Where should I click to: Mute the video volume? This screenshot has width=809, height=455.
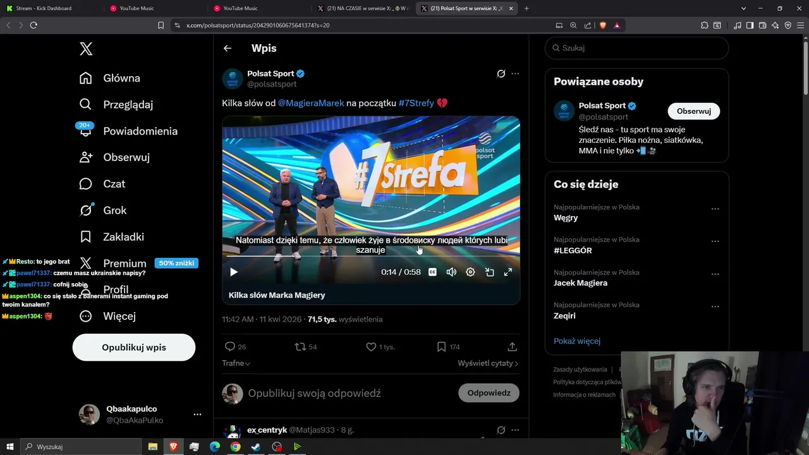tap(451, 272)
